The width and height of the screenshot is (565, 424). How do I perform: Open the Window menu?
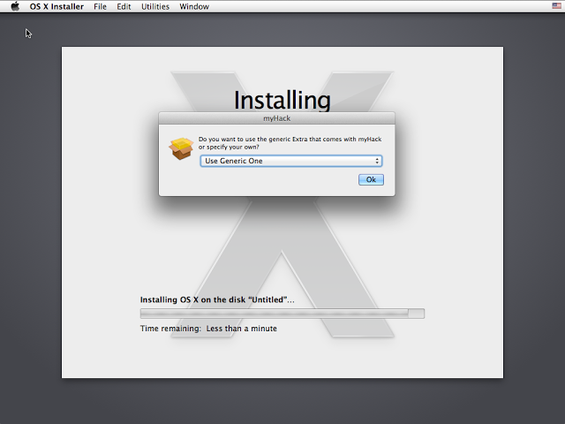pos(194,6)
